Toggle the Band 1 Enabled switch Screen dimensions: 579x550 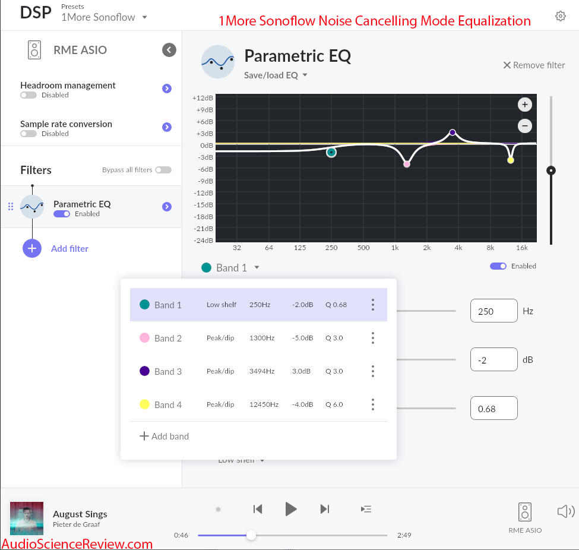498,266
